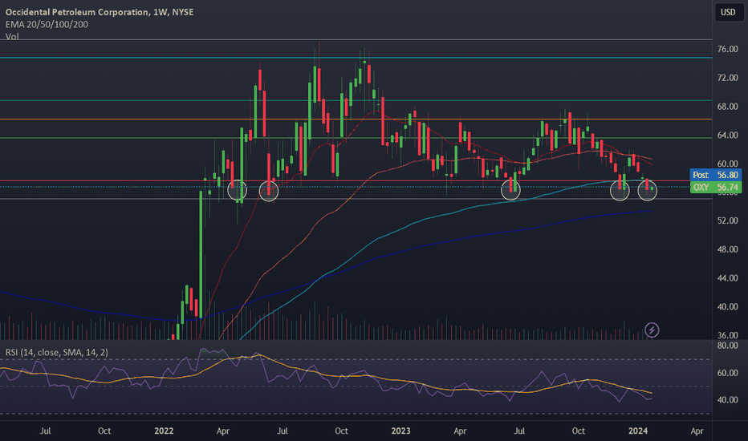Click the 68.00 price axis label
The image size is (748, 441).
[x=727, y=107]
